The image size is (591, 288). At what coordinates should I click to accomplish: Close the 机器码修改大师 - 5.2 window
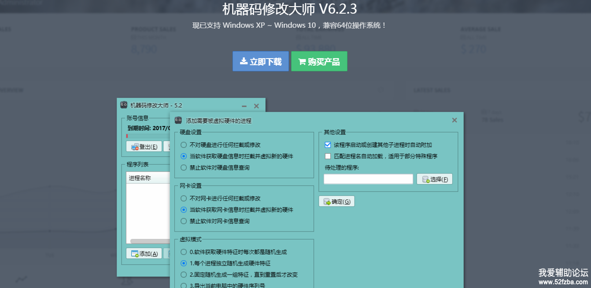coord(256,106)
